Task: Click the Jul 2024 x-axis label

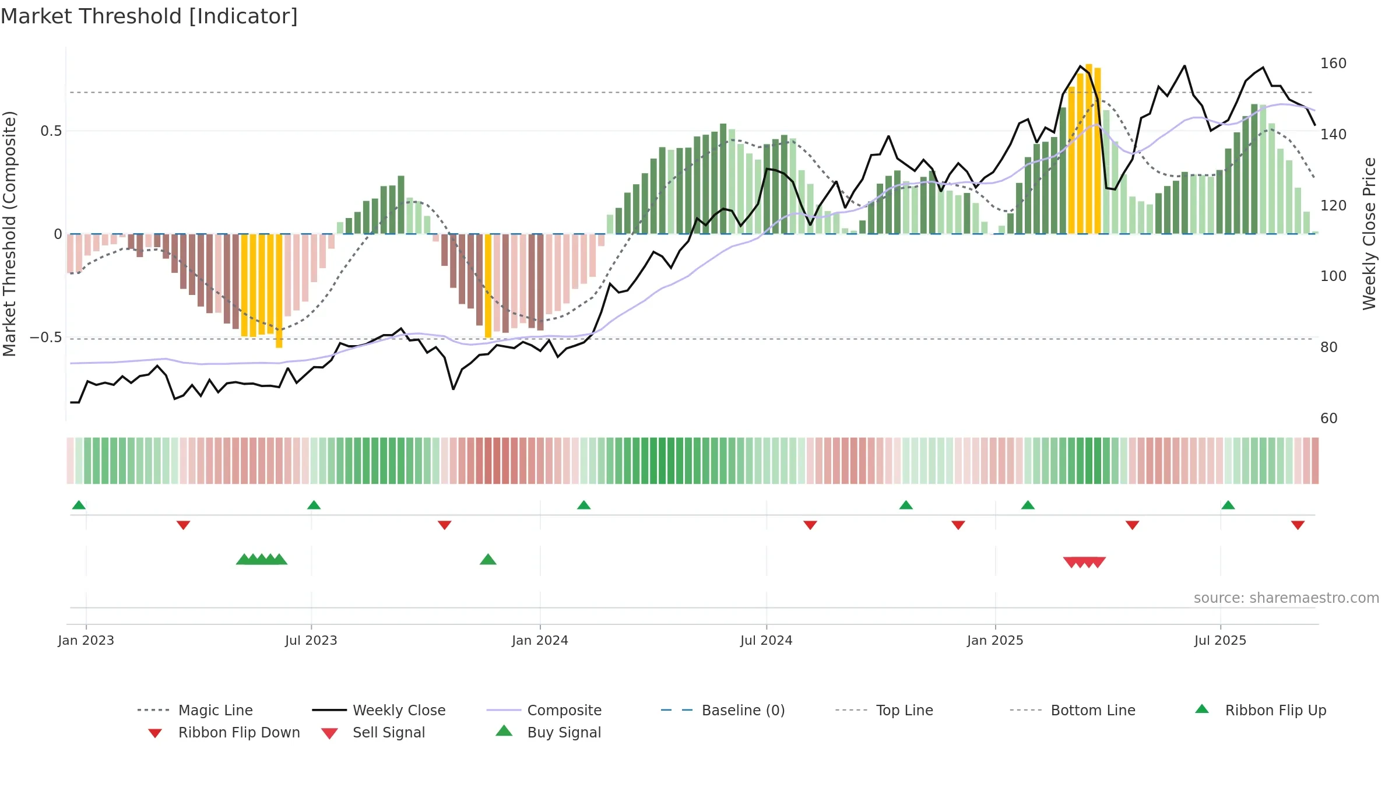Action: tap(767, 640)
